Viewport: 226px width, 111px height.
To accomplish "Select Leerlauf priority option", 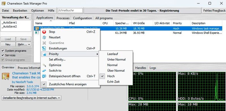I will point(116,54).
